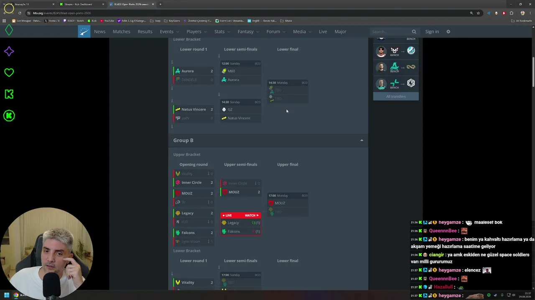Click the M80 logo in Lower semi-finals
Screen dimensions: 535x300
224,71
